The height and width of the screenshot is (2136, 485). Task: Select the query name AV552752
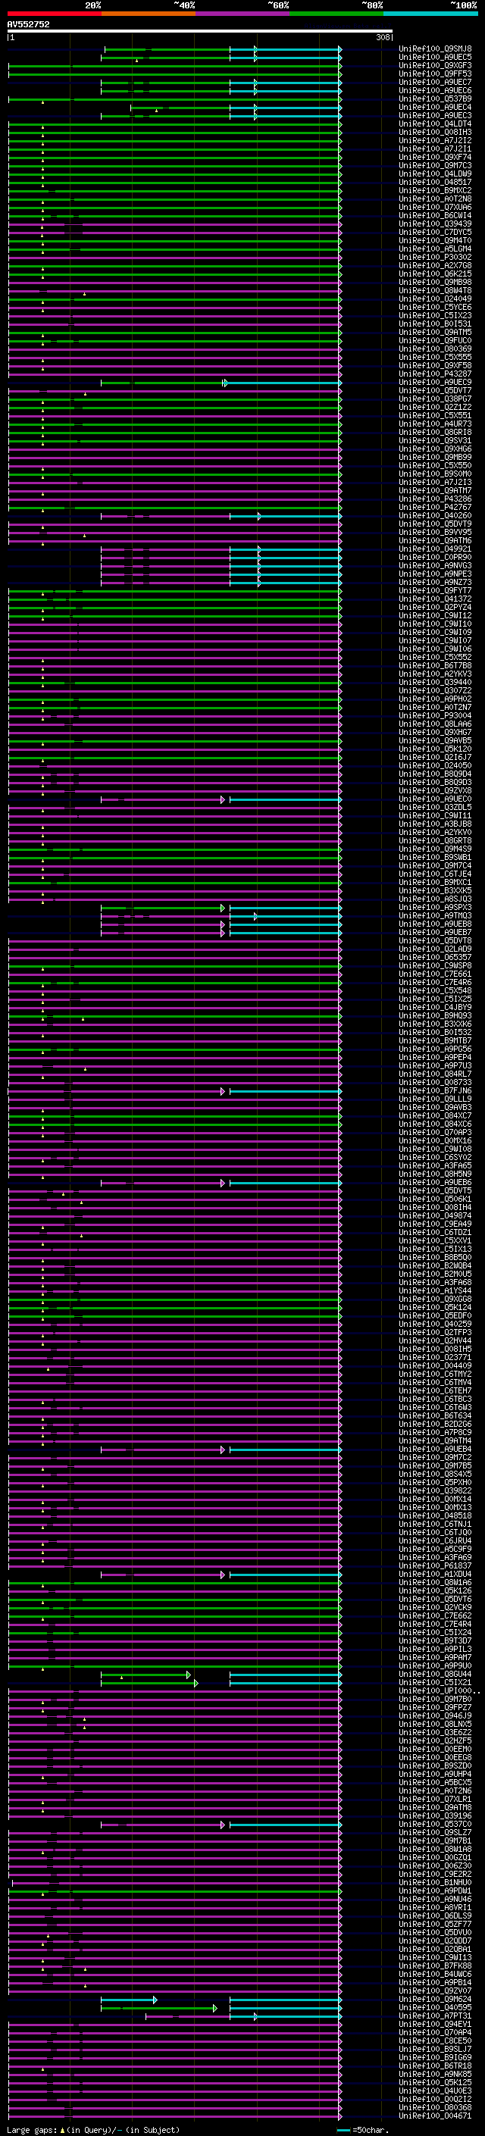point(28,25)
